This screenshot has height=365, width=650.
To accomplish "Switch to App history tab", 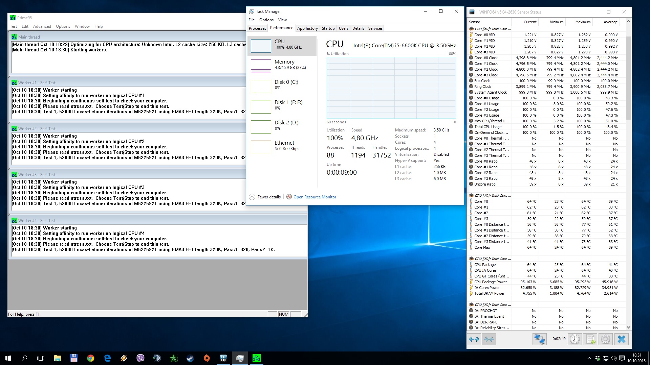I will tap(307, 28).
